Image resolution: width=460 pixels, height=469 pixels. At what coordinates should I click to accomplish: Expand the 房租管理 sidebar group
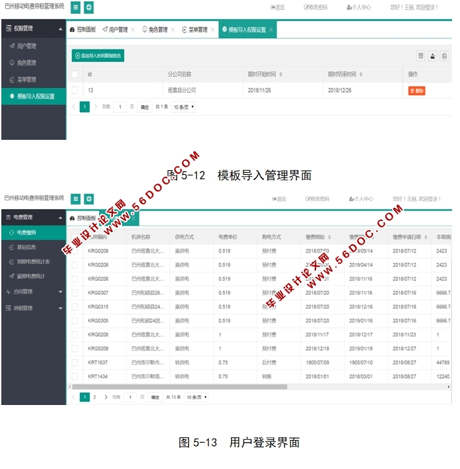pos(34,308)
